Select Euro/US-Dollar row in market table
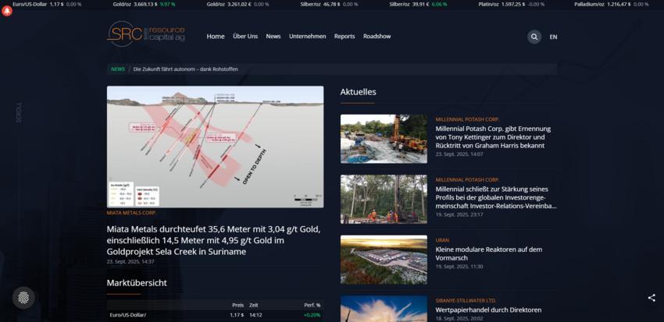The image size is (664, 322). (215, 315)
